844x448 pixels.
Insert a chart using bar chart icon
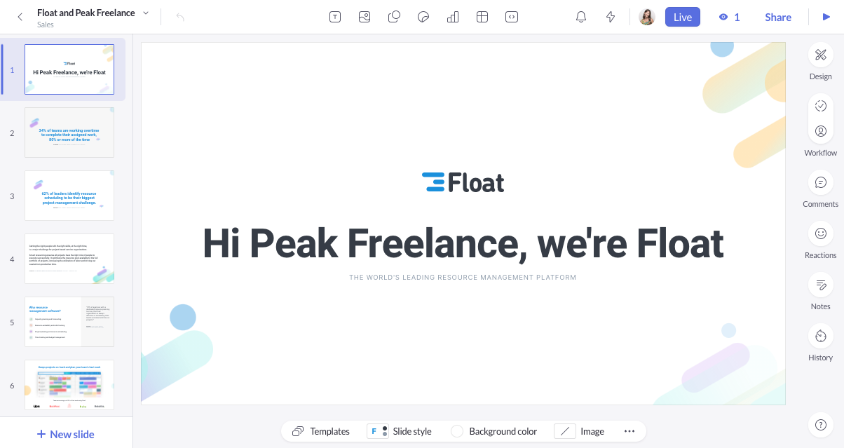pyautogui.click(x=453, y=18)
